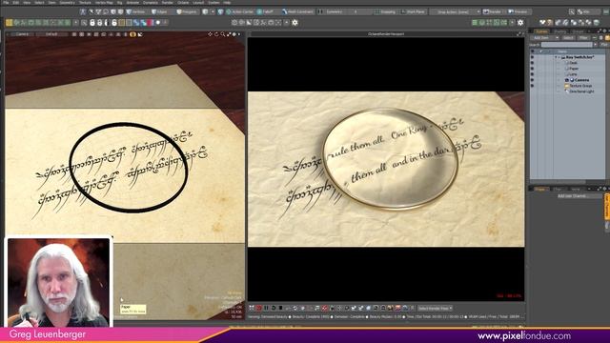The width and height of the screenshot is (610, 343).
Task: Toggle the Work Plane button
Action: tap(413, 11)
